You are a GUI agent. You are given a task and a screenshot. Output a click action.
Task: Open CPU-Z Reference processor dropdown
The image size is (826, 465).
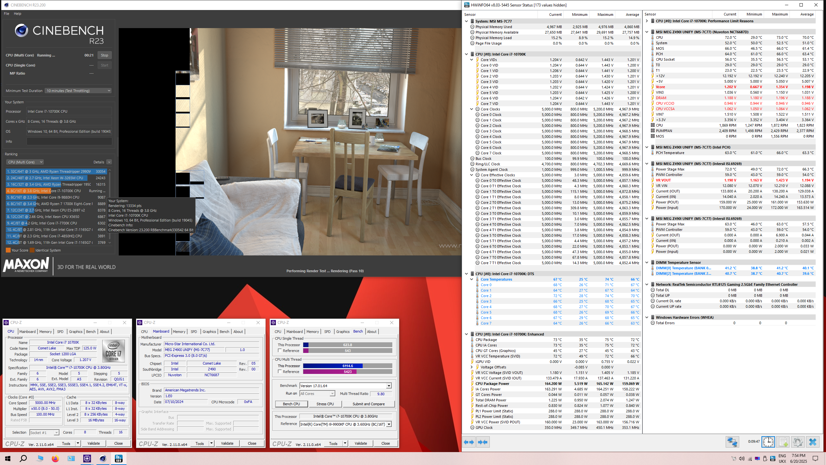point(389,424)
